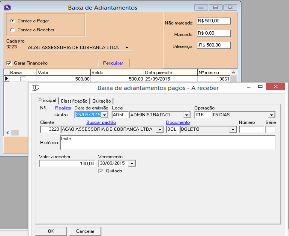This screenshot has height=236, width=289.
Task: Select the Contas a Receber radio option
Action: (12, 30)
